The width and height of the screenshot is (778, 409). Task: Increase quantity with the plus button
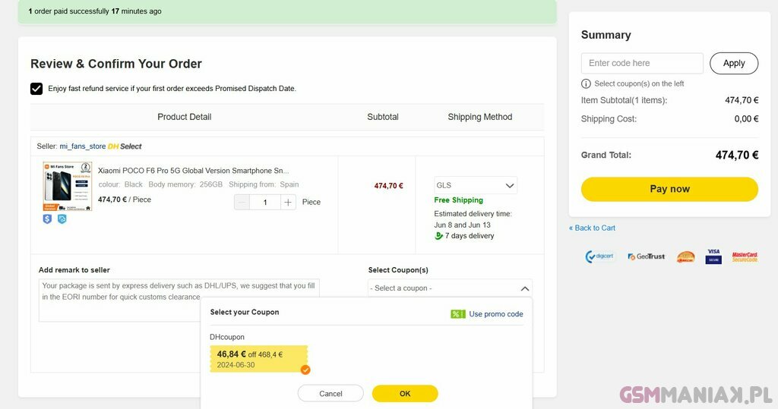[288, 202]
